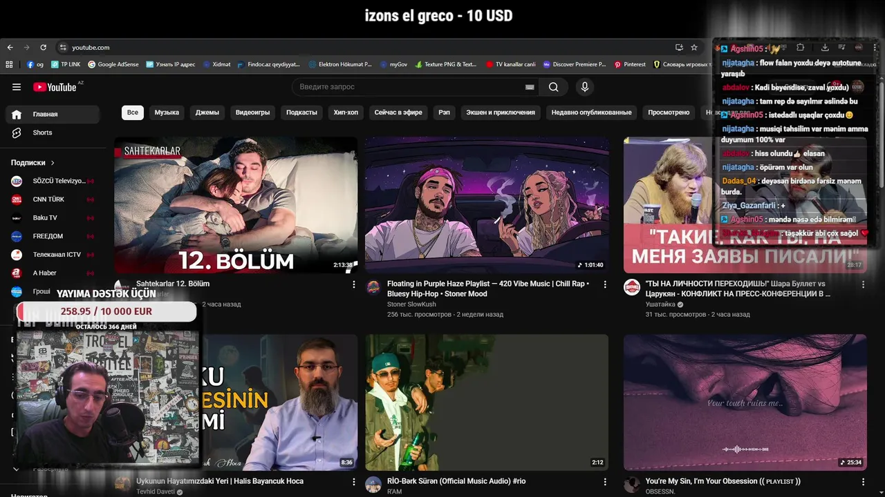885x497 pixels.
Task: Open Телеканал ICTV subscription
Action: click(x=53, y=255)
